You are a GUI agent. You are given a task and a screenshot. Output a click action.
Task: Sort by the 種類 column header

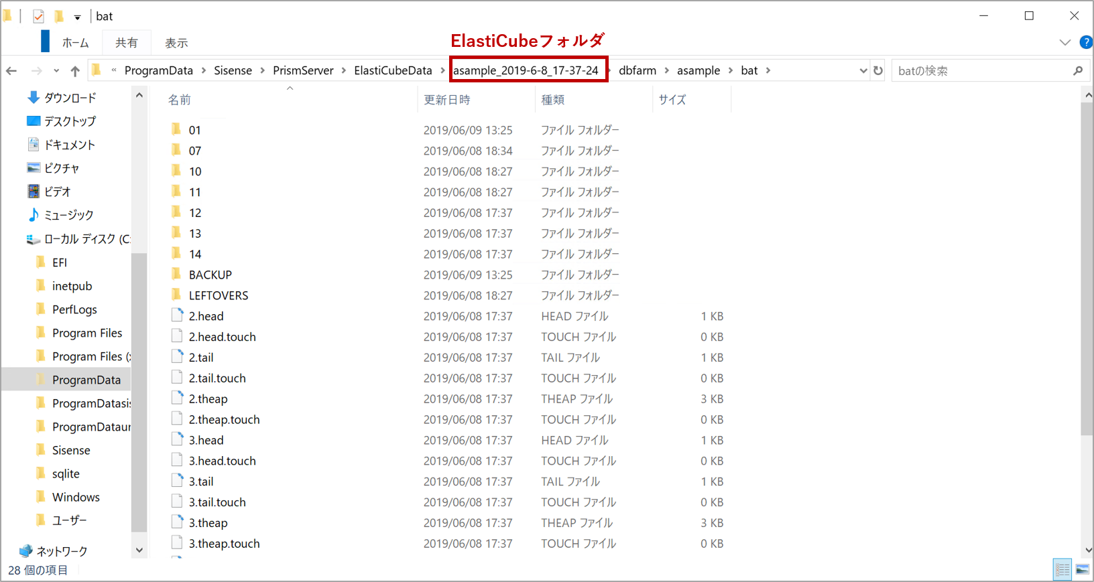552,100
